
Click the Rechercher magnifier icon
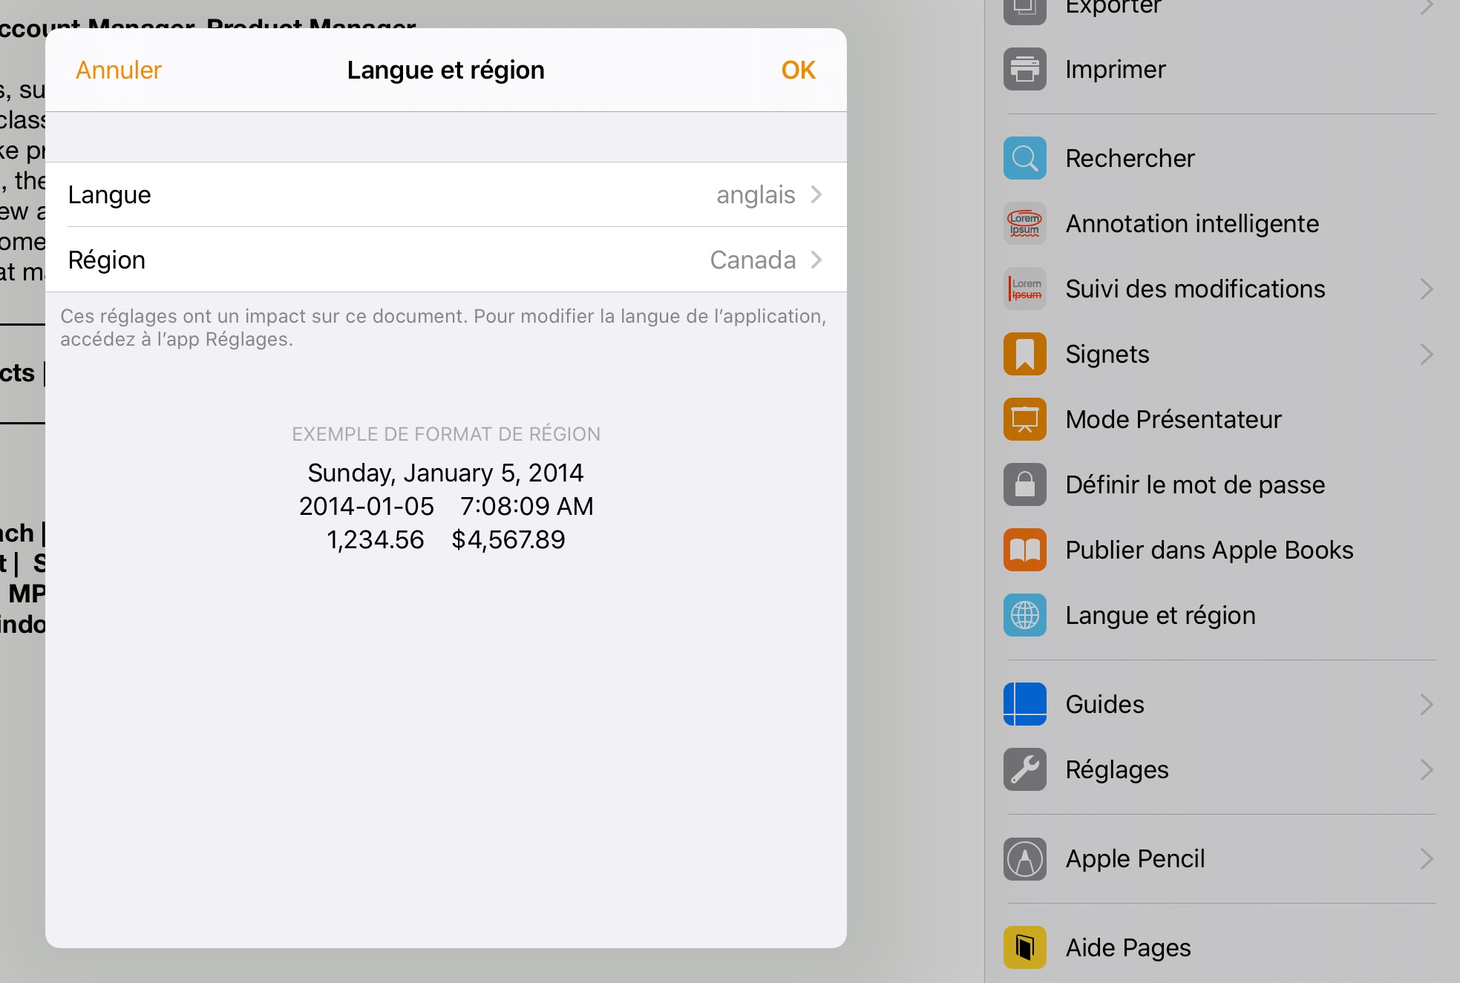1024,158
